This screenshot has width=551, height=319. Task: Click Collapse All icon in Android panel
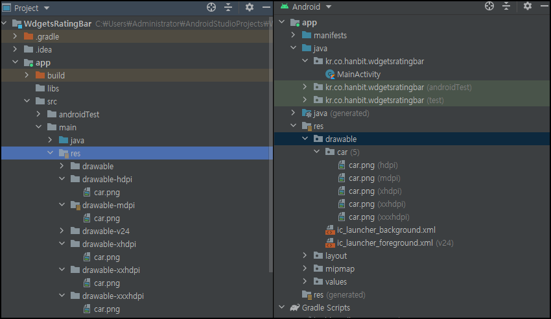(506, 6)
